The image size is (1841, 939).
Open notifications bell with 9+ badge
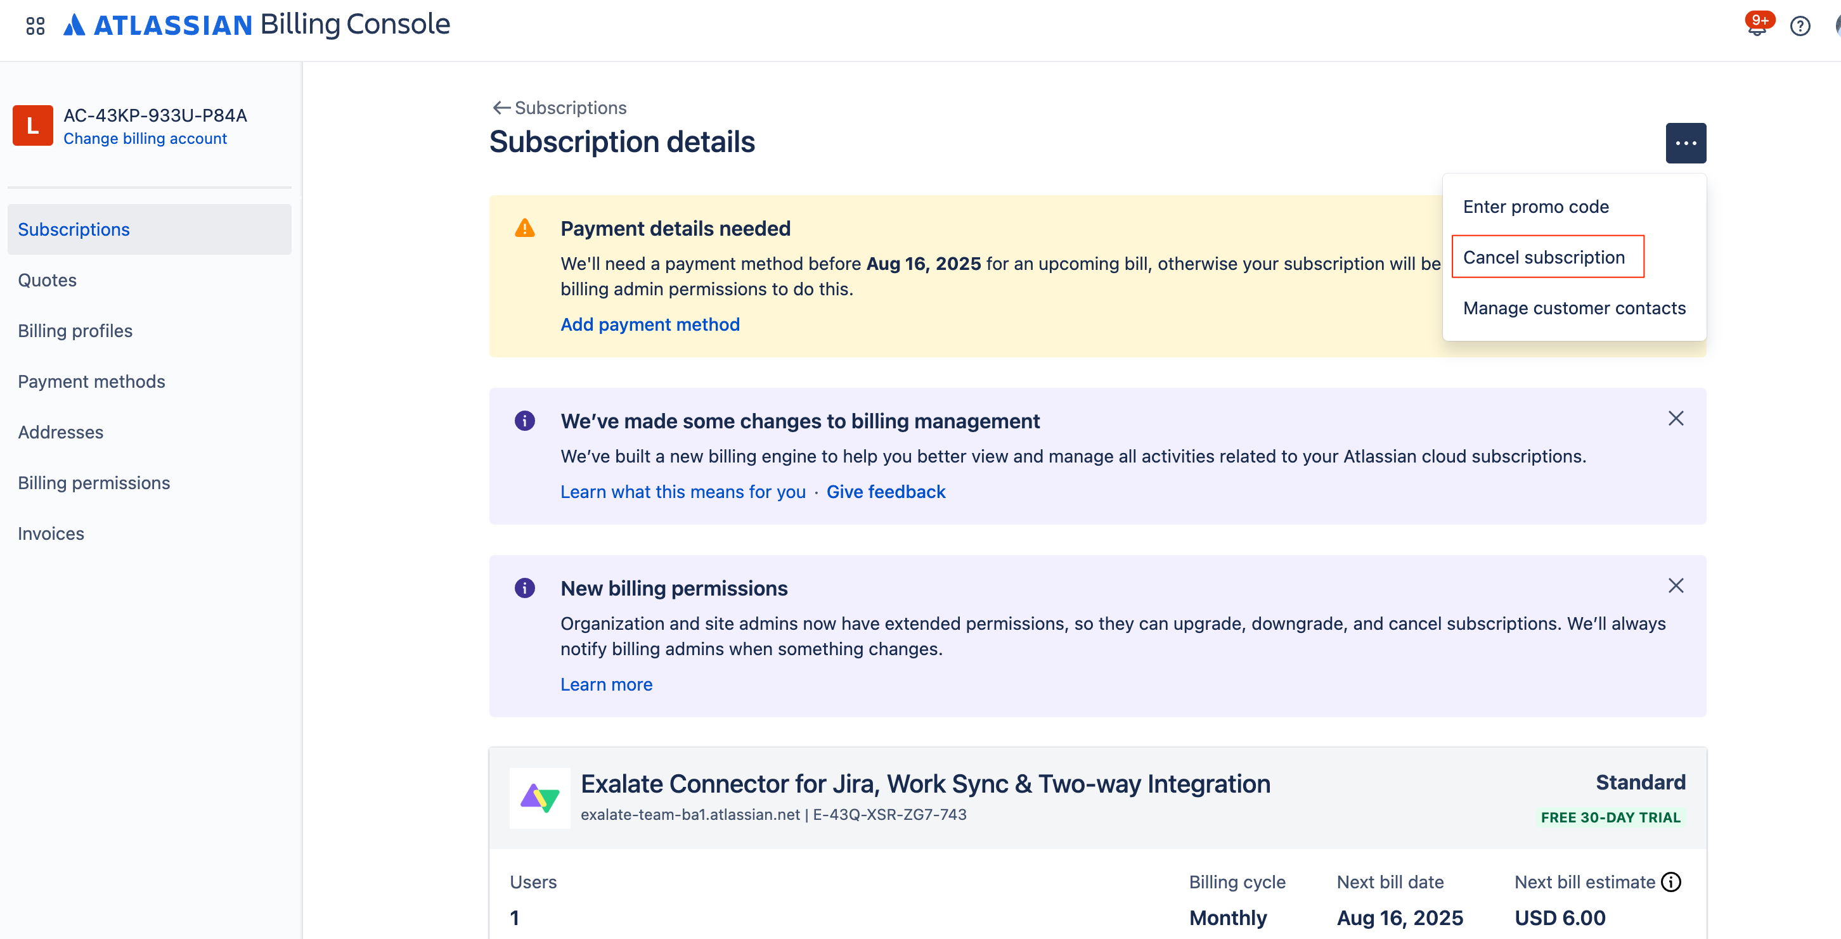pyautogui.click(x=1756, y=27)
